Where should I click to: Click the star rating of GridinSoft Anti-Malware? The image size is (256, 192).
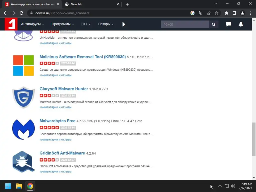[49, 160]
